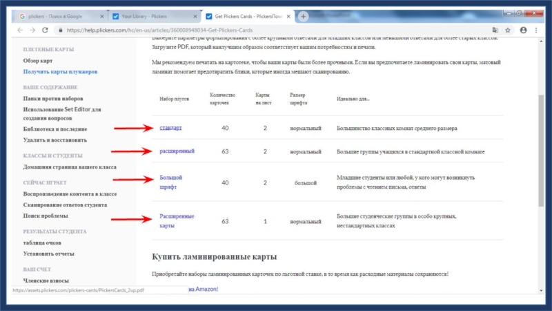Open 'Удалить и восстановить' sidebar article
552x311 pixels.
coord(55,140)
